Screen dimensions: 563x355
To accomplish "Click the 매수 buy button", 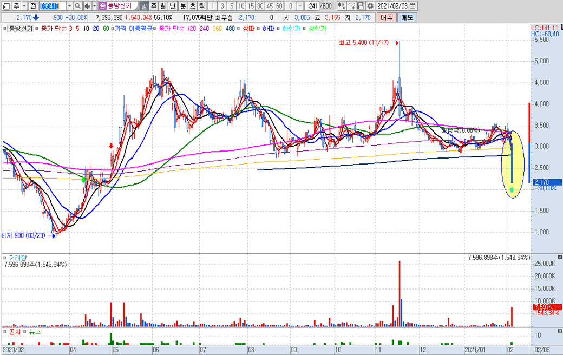I will pos(387,17).
